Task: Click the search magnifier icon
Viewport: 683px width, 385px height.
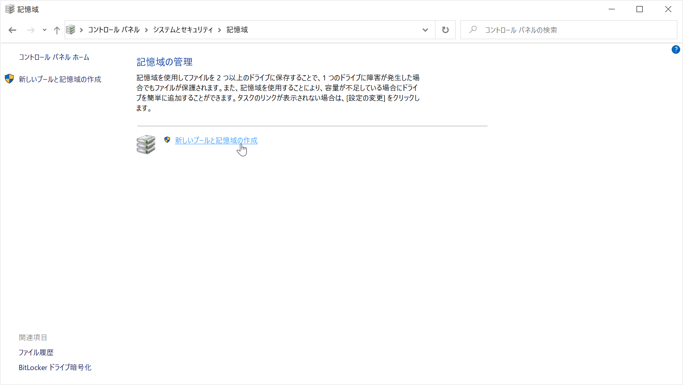Action: [x=473, y=29]
